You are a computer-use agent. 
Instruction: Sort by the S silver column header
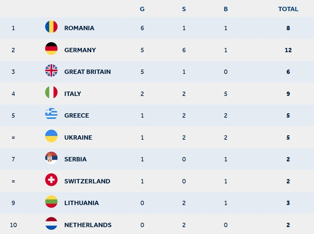pos(184,9)
